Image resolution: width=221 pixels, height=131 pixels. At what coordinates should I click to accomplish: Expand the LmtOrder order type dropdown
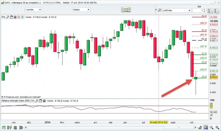point(177,10)
